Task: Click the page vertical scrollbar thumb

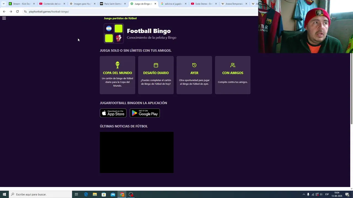Action: [351, 88]
